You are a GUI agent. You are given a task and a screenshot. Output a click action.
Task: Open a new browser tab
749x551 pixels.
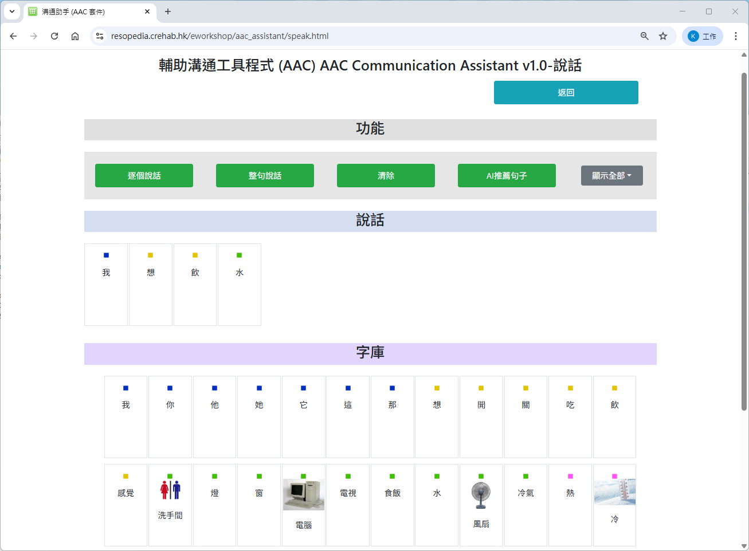[x=168, y=11]
